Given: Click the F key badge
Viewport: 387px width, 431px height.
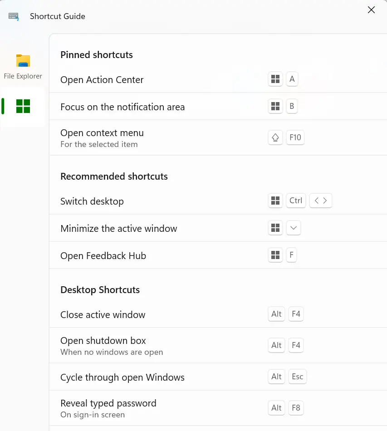Looking at the screenshot, I should [x=291, y=255].
